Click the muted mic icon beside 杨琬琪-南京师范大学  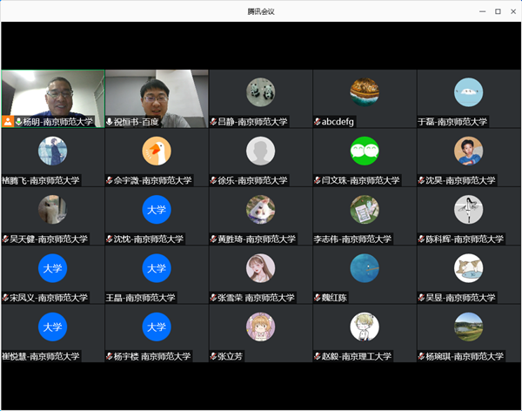[421, 356]
